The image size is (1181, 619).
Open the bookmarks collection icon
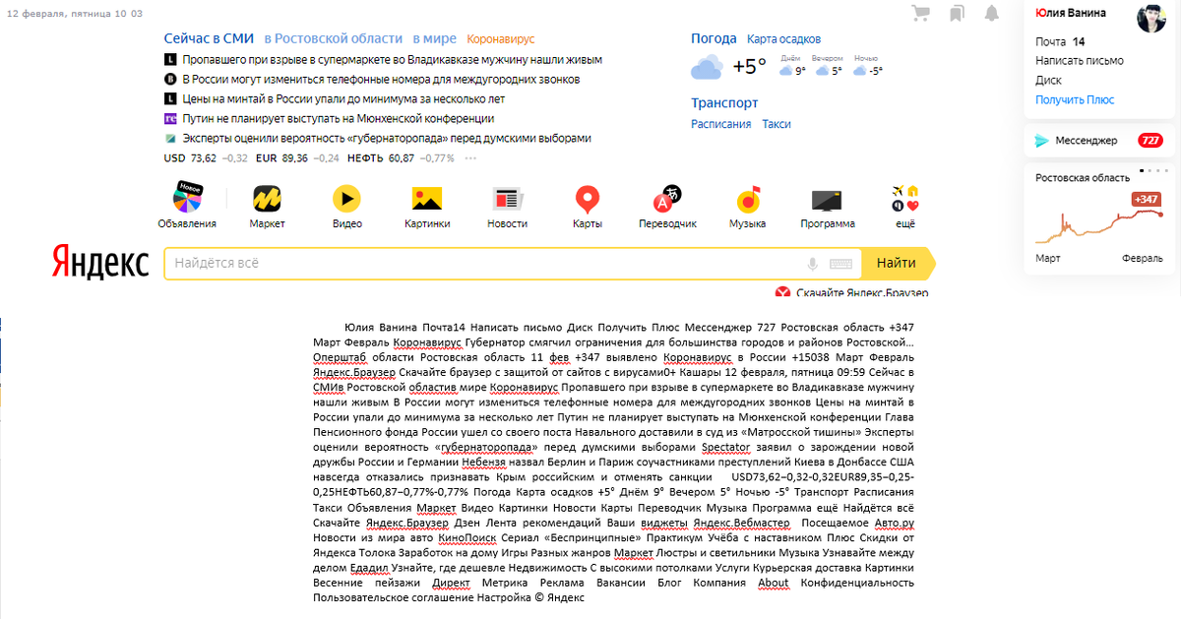[957, 13]
